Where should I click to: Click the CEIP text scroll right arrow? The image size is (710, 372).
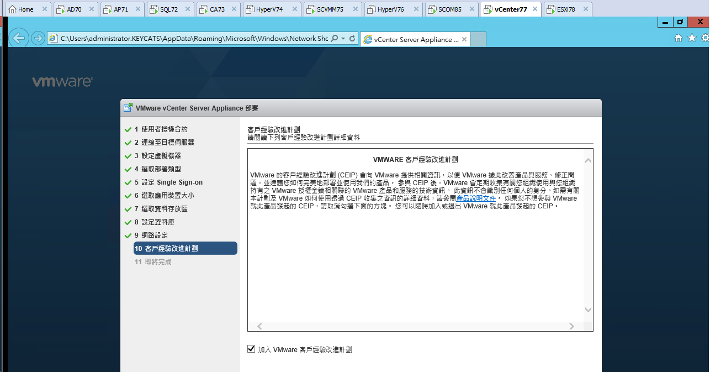pyautogui.click(x=572, y=327)
